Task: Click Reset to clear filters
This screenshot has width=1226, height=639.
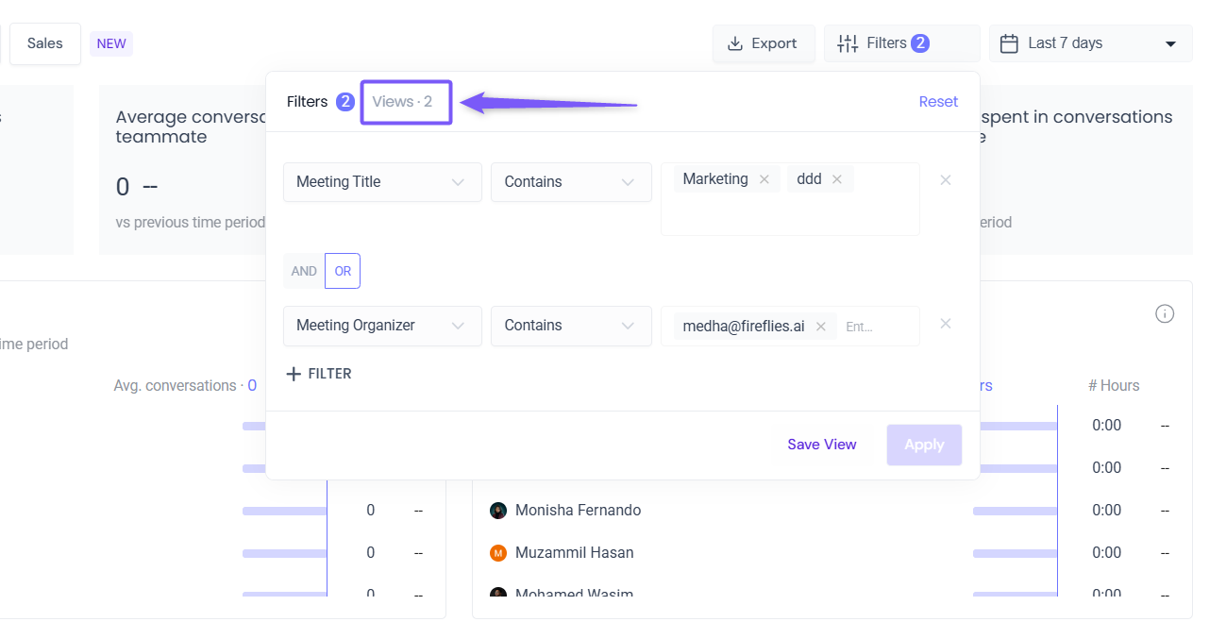Action: (x=938, y=102)
